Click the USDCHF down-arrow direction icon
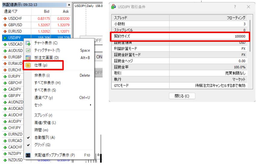The image size is (256, 165). (x=5, y=19)
